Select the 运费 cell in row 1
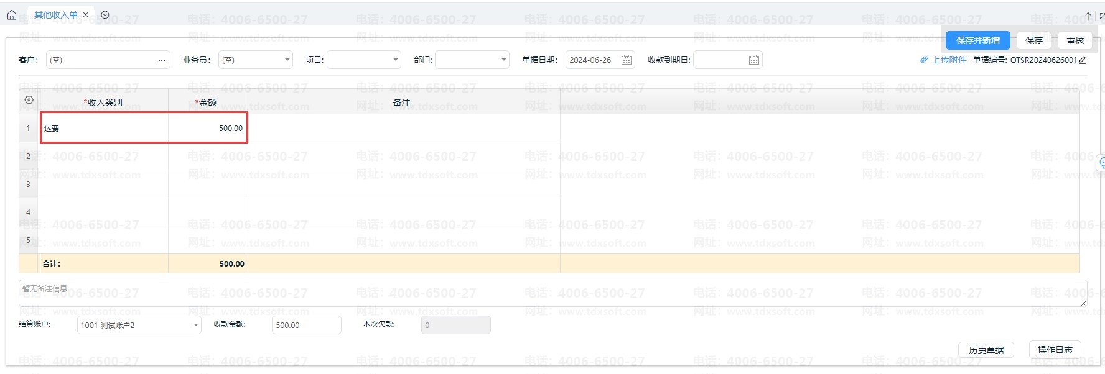This screenshot has width=1105, height=374. pos(103,129)
